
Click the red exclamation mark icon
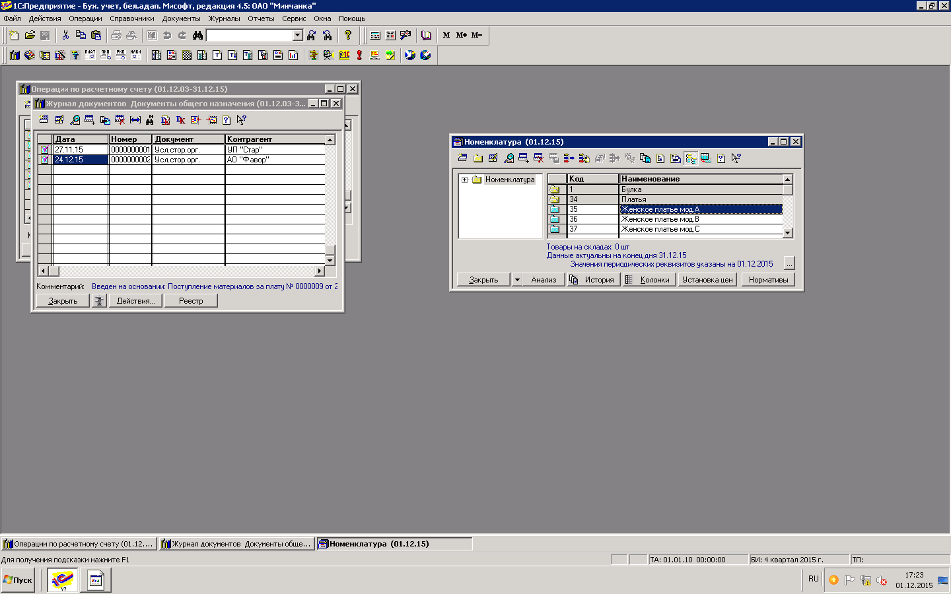click(x=359, y=55)
